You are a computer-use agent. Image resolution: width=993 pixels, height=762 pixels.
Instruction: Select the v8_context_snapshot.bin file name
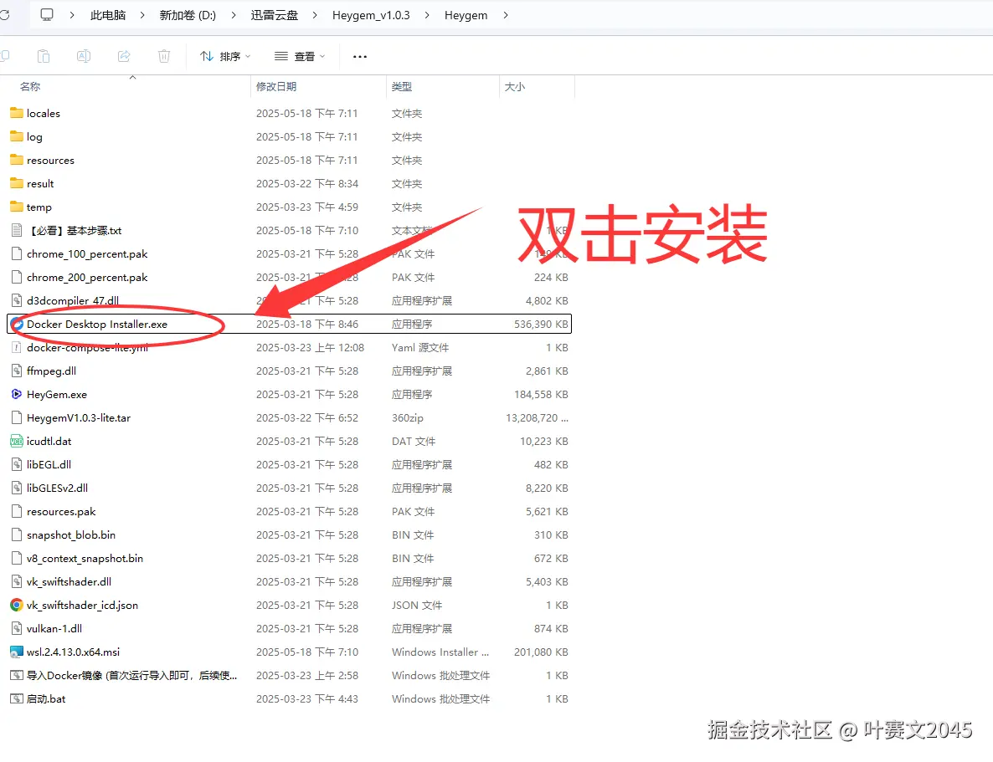(85, 558)
